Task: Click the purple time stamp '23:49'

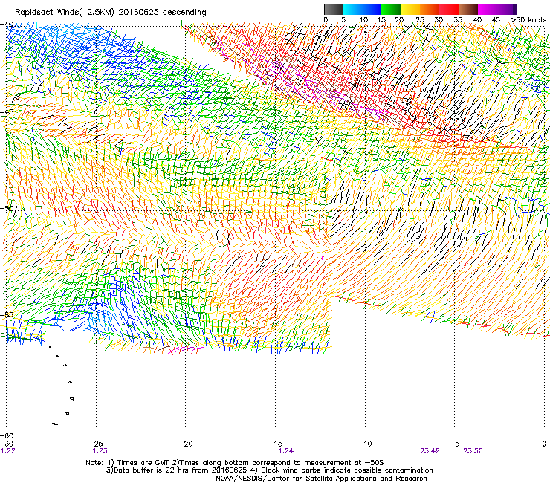Action: pyautogui.click(x=430, y=451)
